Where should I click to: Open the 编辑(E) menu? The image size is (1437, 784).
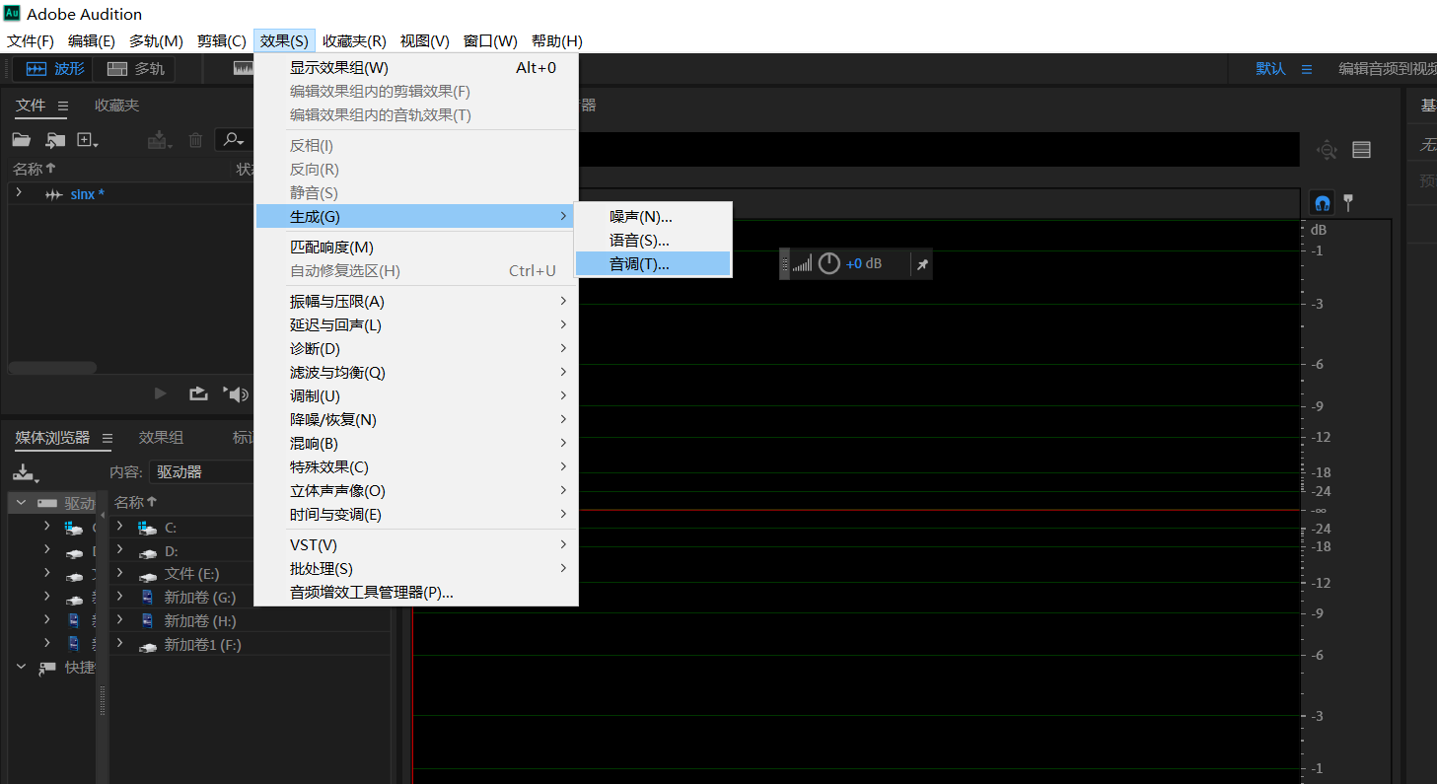(x=92, y=41)
